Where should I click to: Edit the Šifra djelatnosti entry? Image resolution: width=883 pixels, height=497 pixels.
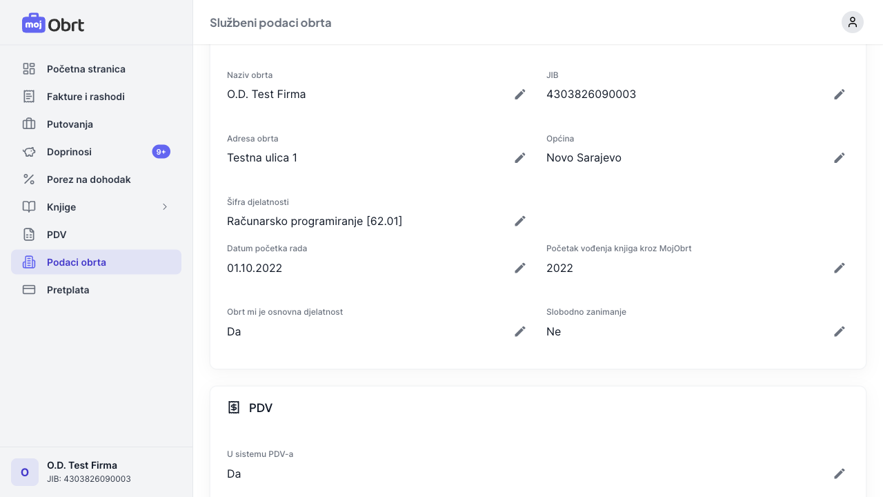pos(520,221)
